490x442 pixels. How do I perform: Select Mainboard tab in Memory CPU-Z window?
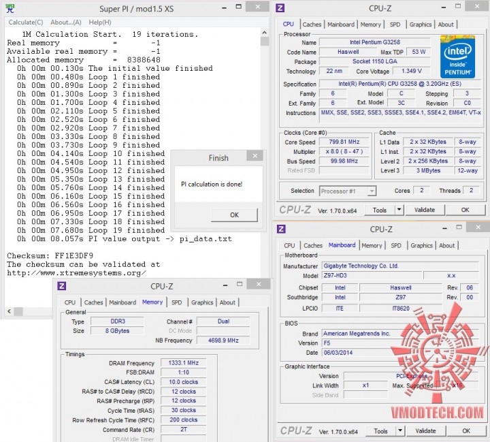click(122, 302)
